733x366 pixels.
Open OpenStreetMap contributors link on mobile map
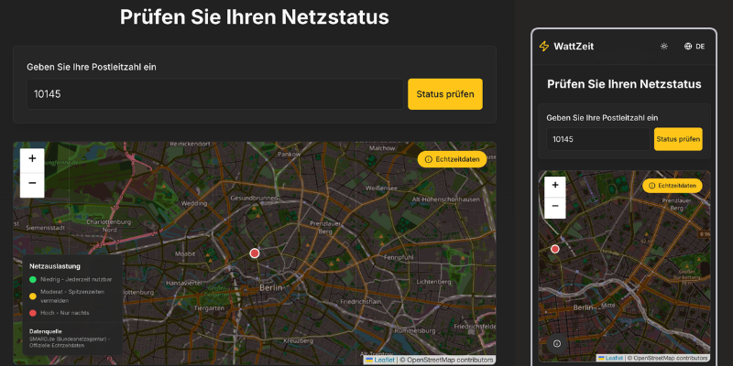click(670, 358)
